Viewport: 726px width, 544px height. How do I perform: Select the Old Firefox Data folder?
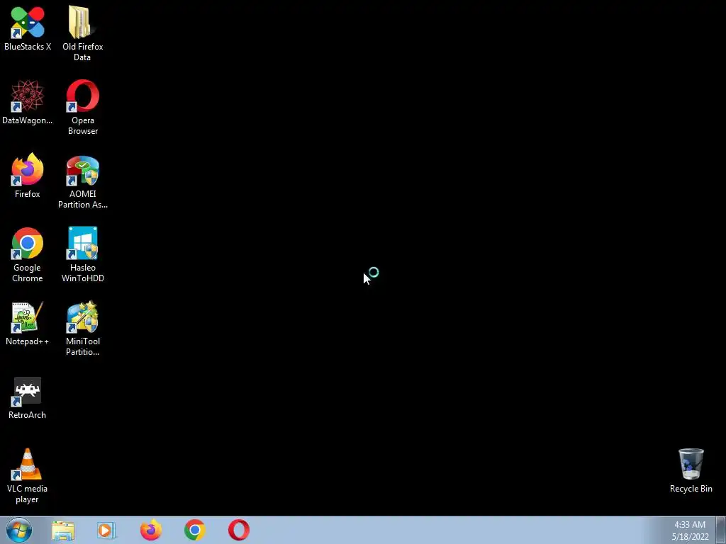coord(82,33)
